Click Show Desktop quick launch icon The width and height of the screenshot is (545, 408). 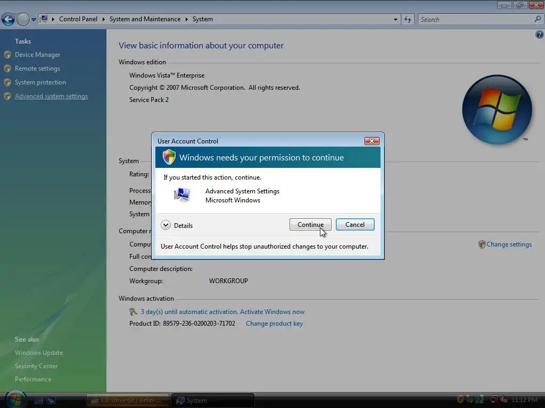[38, 401]
